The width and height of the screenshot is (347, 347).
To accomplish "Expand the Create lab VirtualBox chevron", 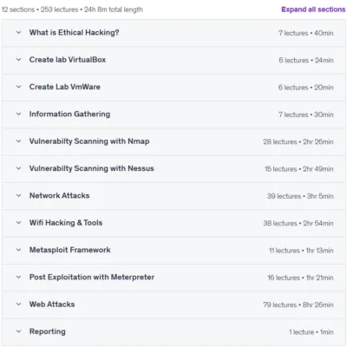I will 18,60.
